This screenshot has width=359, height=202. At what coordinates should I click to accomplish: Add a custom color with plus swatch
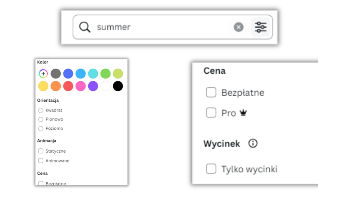43,74
